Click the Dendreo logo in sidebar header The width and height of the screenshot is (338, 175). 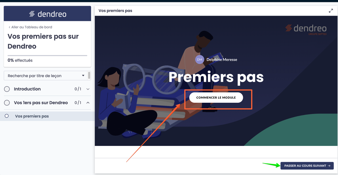[x=48, y=14]
